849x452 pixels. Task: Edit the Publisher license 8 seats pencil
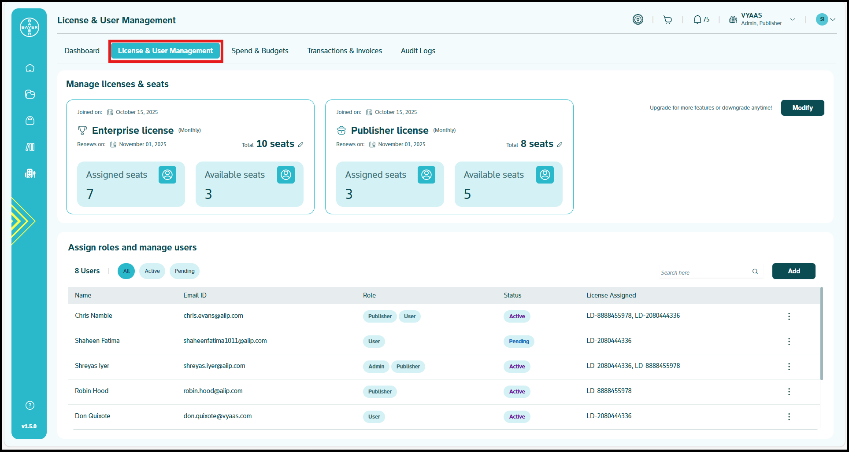point(560,144)
